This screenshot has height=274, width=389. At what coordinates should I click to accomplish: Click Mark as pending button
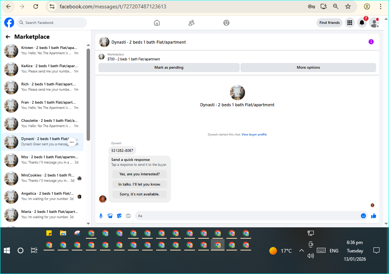pos(169,68)
